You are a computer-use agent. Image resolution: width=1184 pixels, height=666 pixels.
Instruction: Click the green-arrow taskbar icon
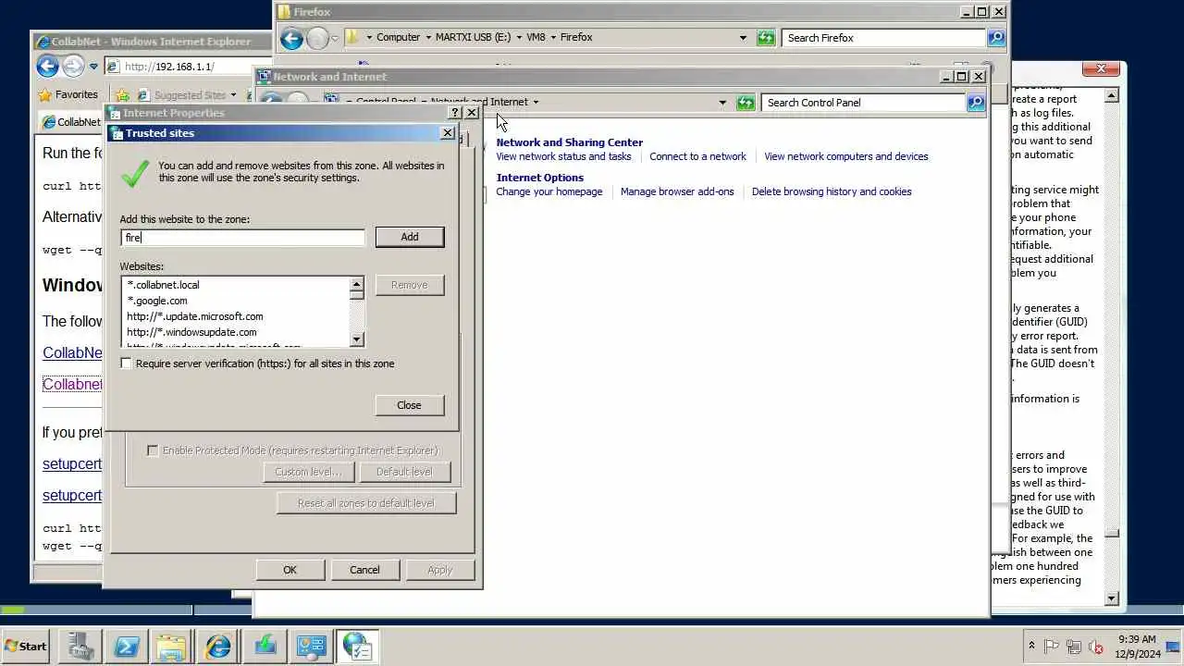(x=265, y=646)
